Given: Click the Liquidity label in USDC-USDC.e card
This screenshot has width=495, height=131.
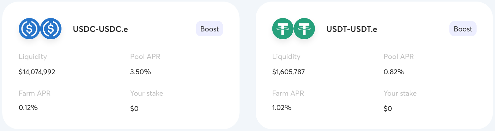Looking at the screenshot, I should [33, 57].
